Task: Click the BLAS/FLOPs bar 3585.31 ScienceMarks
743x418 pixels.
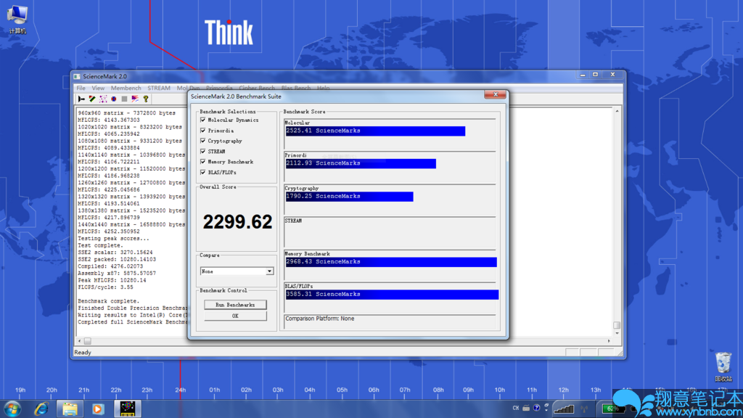Action: pos(392,295)
